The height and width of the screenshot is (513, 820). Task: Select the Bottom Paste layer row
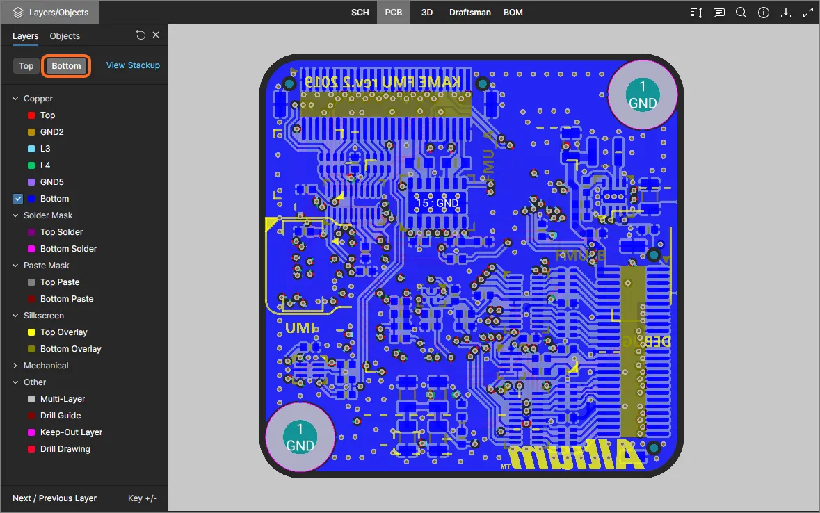coord(84,299)
